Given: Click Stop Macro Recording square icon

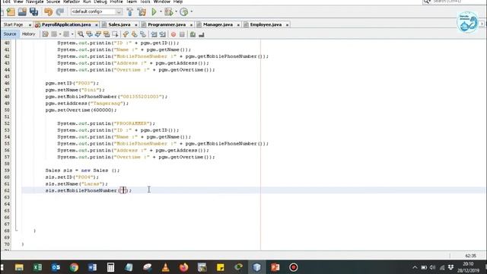Looking at the screenshot, I should [x=182, y=34].
